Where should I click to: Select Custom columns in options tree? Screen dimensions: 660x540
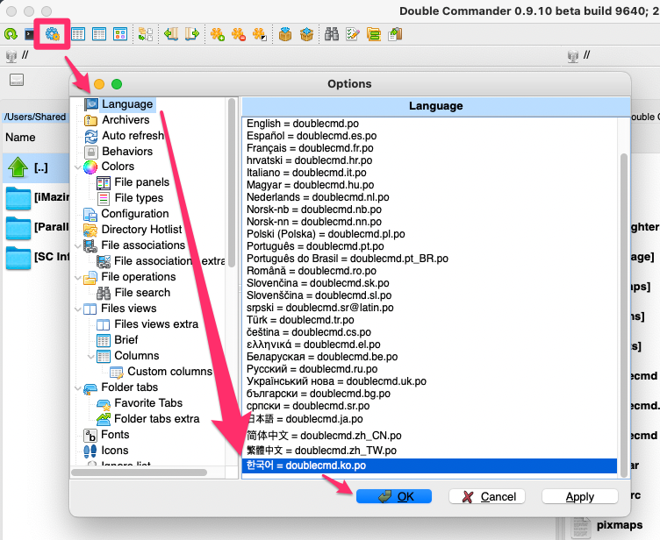click(x=169, y=372)
